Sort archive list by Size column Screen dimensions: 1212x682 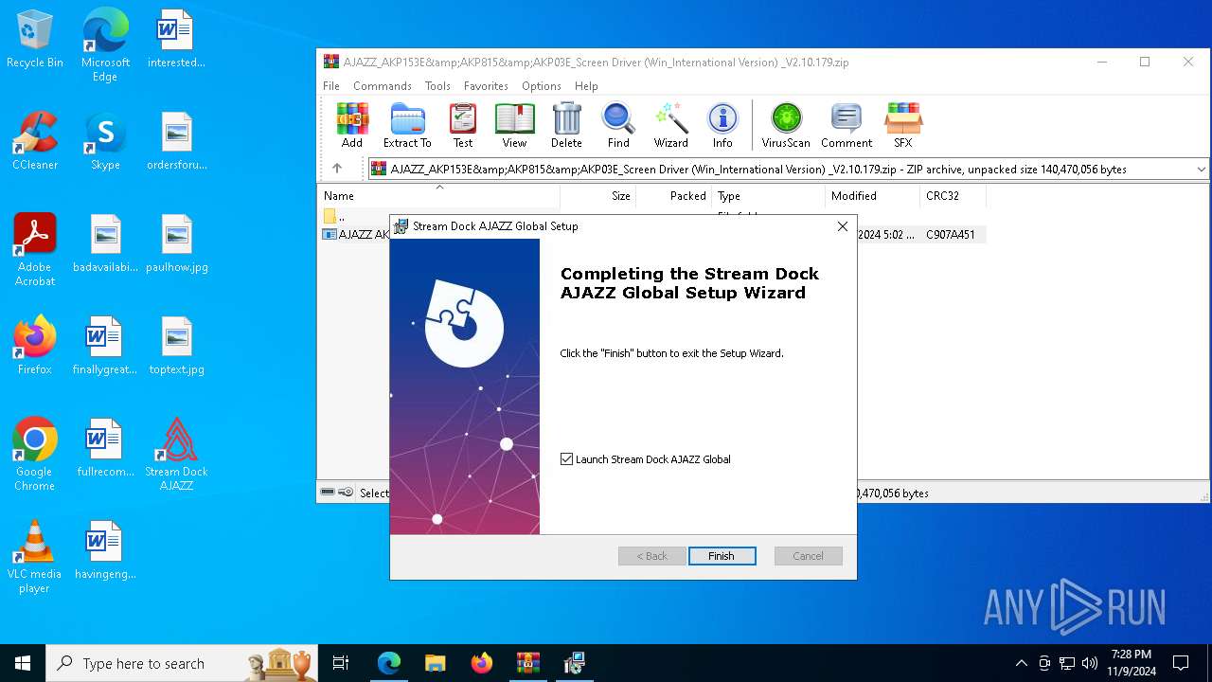click(598, 196)
